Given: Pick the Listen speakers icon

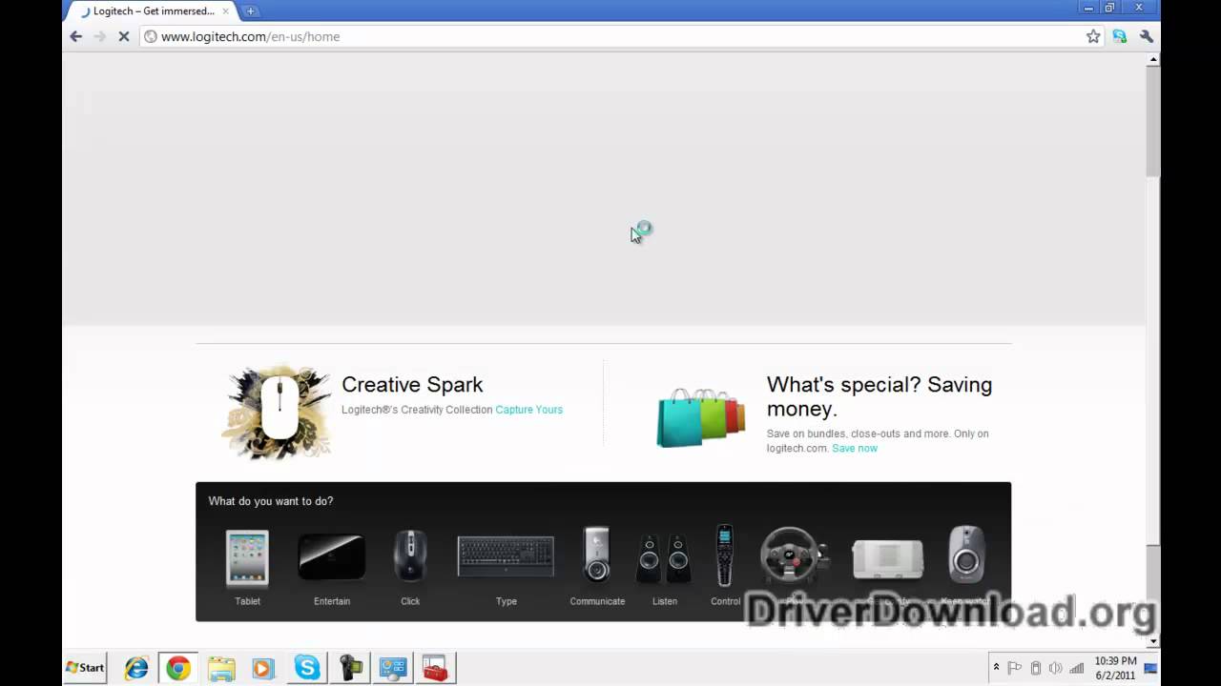Looking at the screenshot, I should click(664, 558).
